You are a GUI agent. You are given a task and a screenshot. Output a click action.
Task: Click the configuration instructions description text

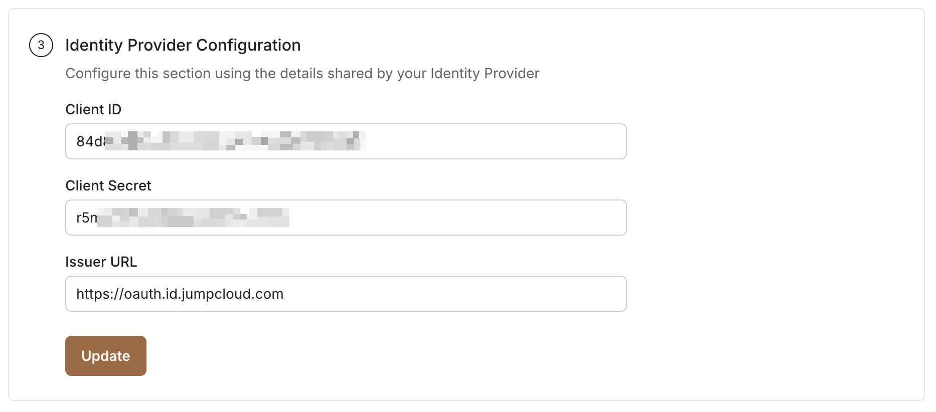pos(301,73)
